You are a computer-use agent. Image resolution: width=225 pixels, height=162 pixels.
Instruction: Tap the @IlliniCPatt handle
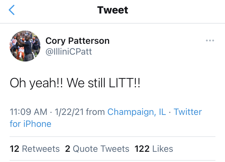pyautogui.click(x=69, y=52)
